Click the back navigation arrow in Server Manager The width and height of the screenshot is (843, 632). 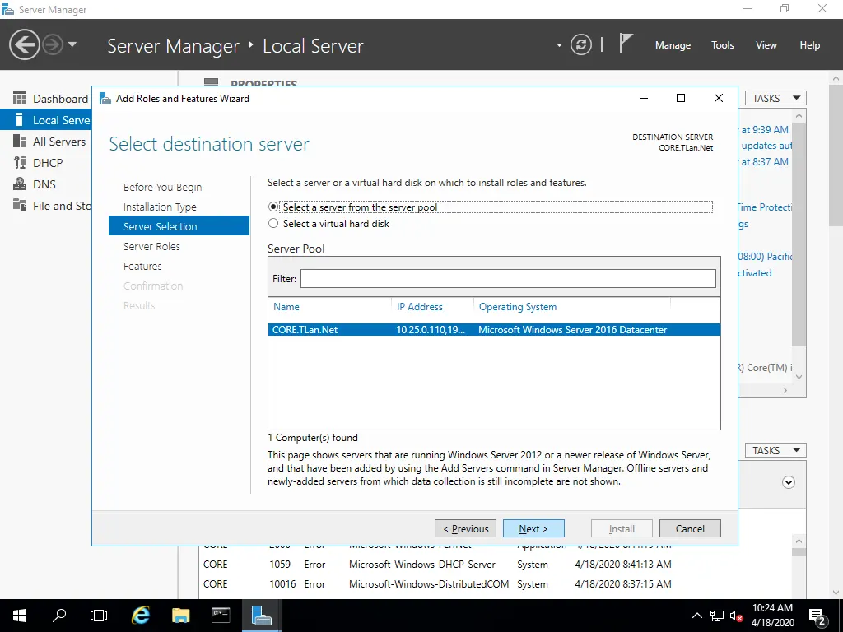coord(24,44)
